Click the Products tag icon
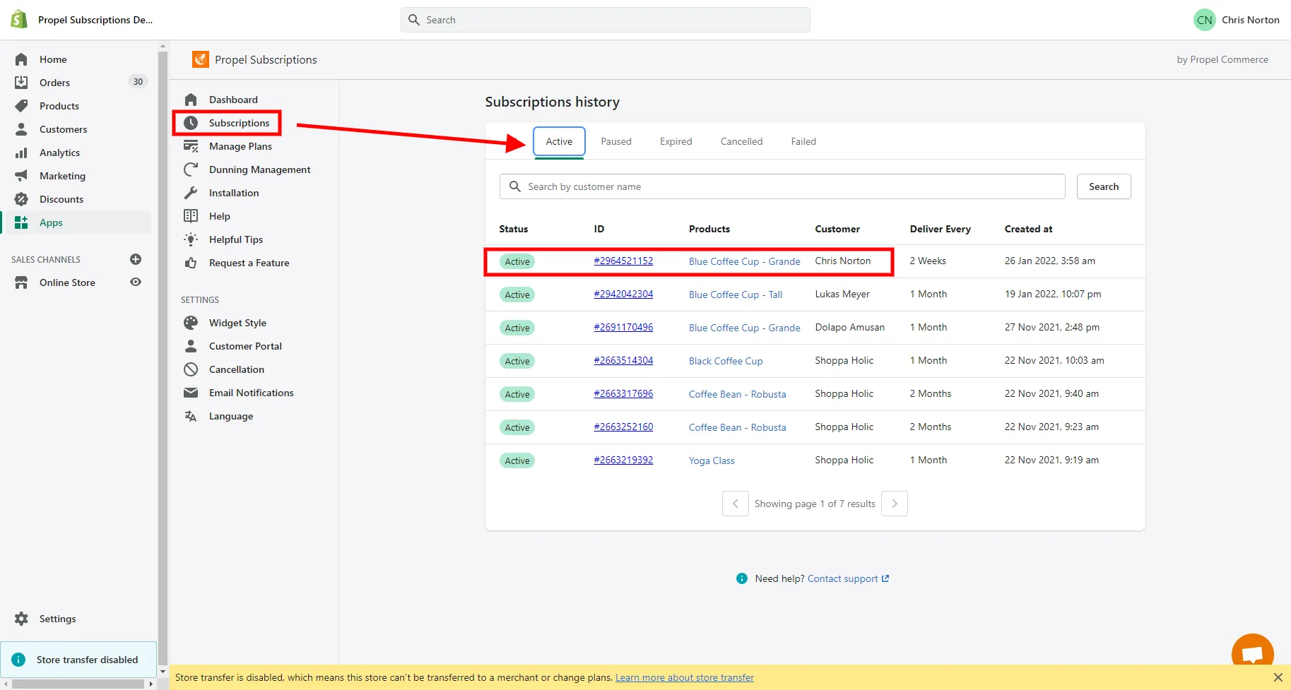Viewport: 1291px width, 690px height. 21,106
